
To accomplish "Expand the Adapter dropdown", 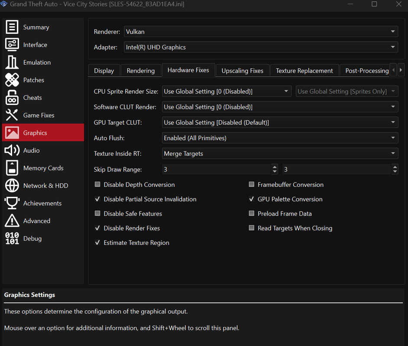I will pyautogui.click(x=261, y=47).
